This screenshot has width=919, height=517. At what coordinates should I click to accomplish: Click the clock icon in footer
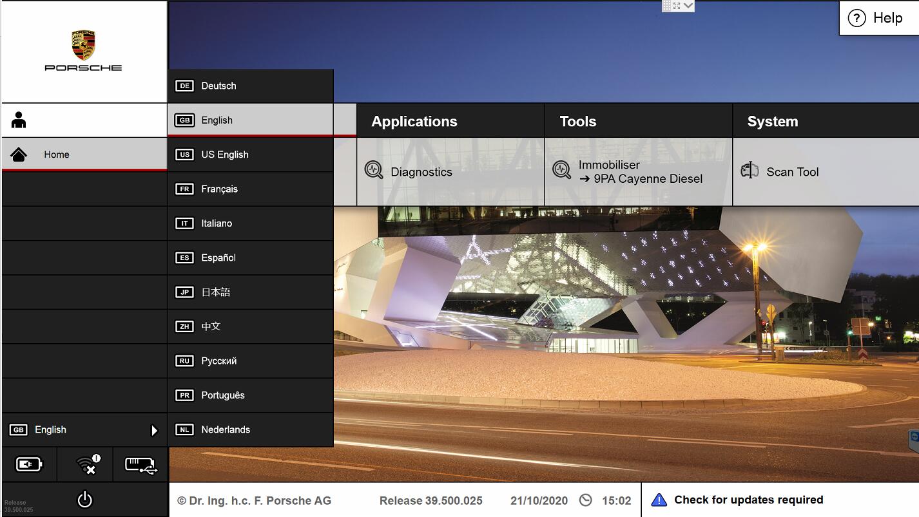point(585,500)
